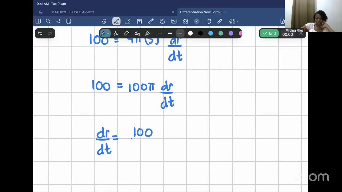This screenshot has width=342, height=192.
Task: Select the eraser tool
Action: [128, 21]
